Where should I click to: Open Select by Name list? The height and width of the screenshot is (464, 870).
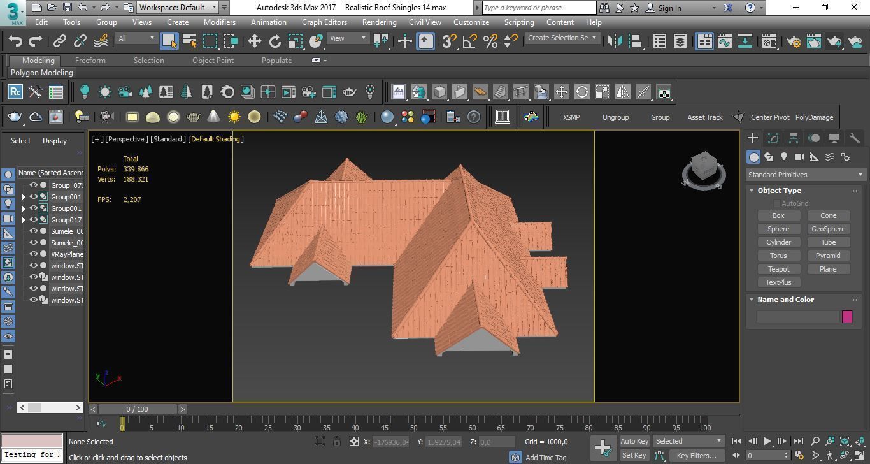click(189, 41)
